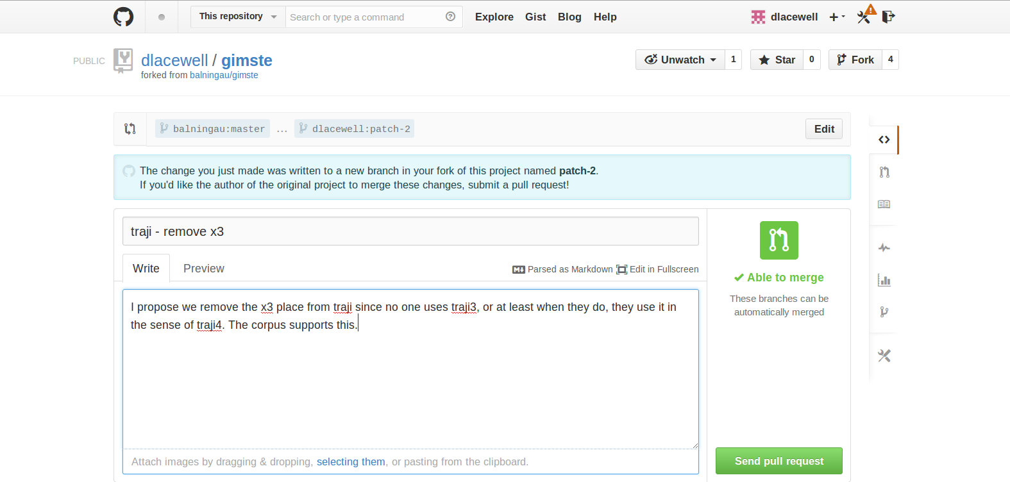Open the Code sidebar icon
This screenshot has width=1010, height=482.
tap(884, 140)
